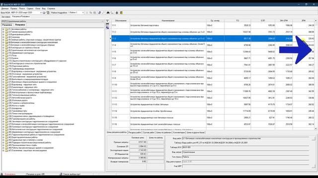
Task: Click the binoculars search icon in toolbar
Action: [108, 13]
